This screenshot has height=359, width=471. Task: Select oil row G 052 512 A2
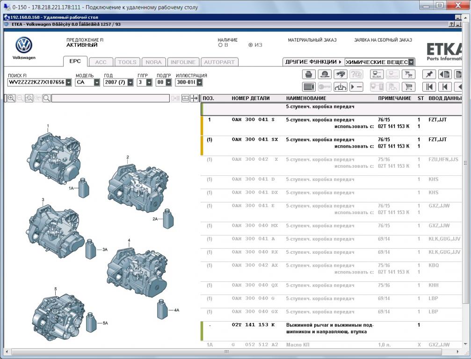click(332, 345)
